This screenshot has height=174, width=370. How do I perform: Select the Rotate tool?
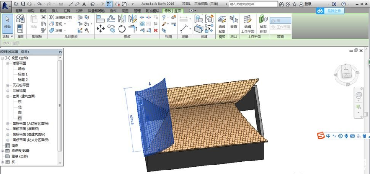point(122,29)
